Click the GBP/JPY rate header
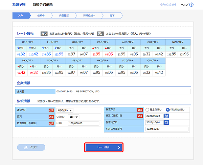The image size is (203, 165). (x=77, y=42)
